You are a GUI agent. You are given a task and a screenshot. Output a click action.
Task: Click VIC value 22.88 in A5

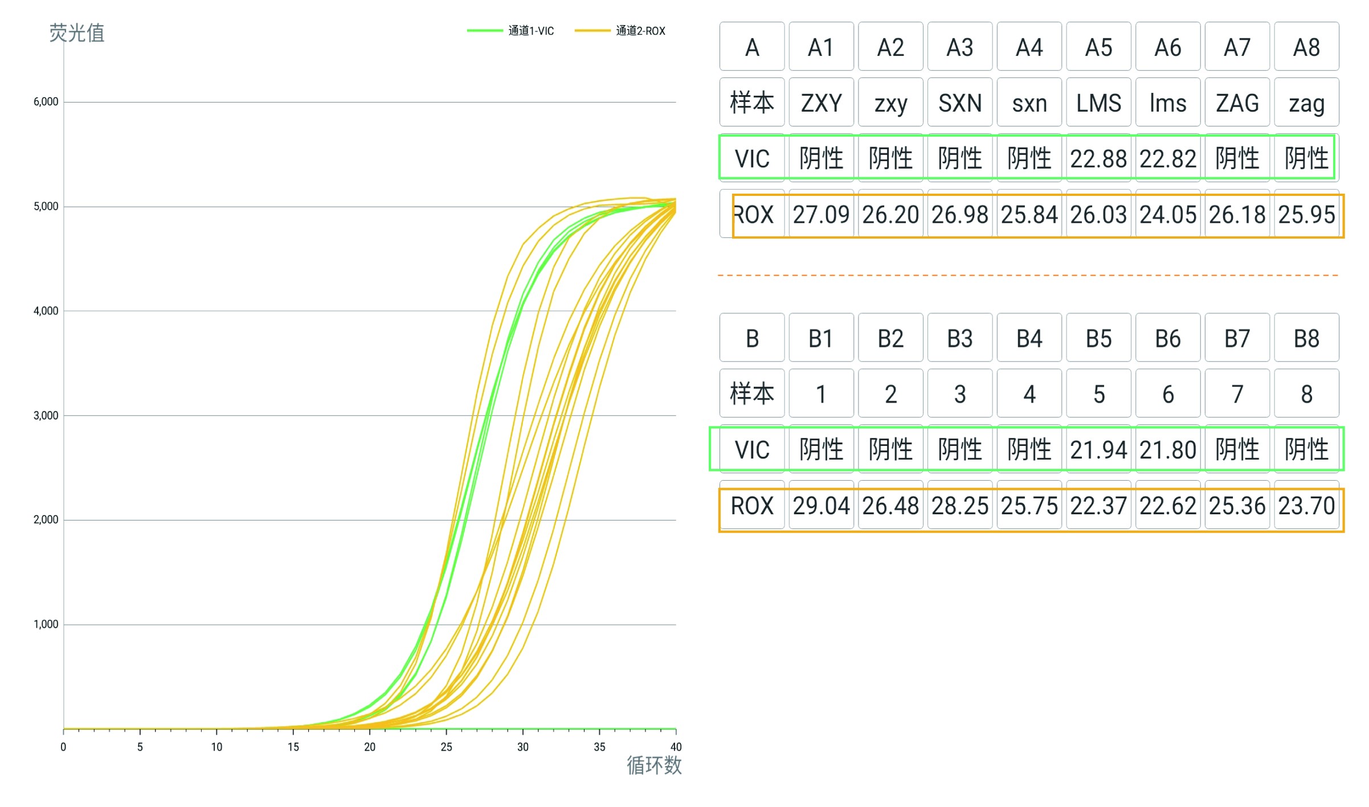tap(1098, 158)
